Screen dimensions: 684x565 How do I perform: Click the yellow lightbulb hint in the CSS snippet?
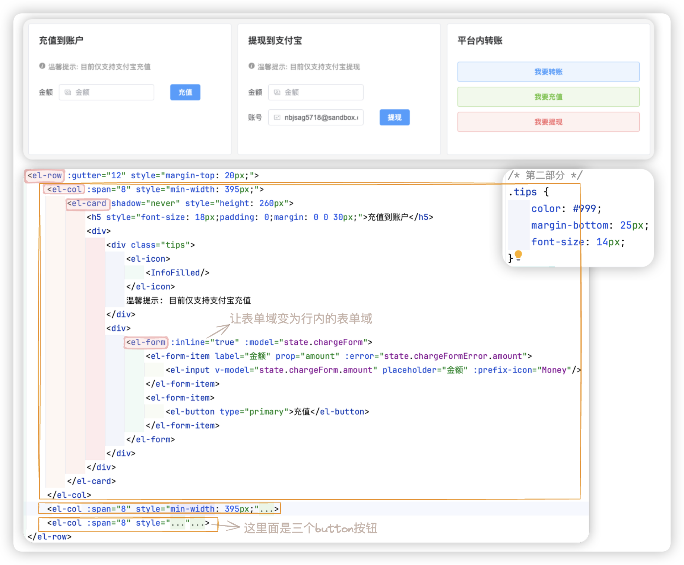(x=518, y=255)
